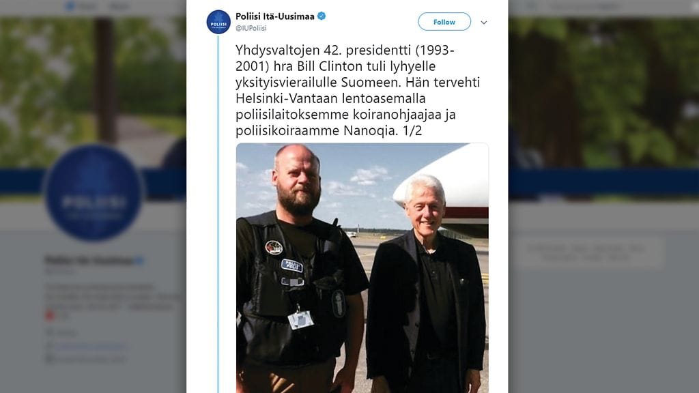Click the blurred location pin icon in sidebar
699x393 pixels.
pyautogui.click(x=49, y=332)
